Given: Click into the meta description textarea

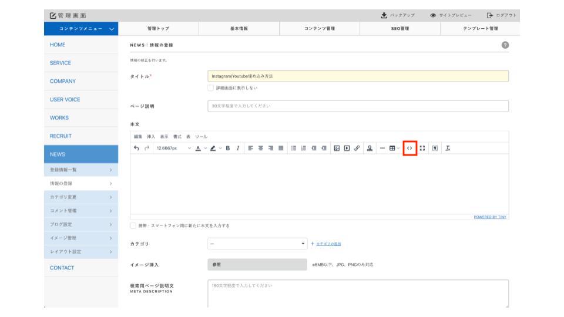Looking at the screenshot, I should point(358,294).
